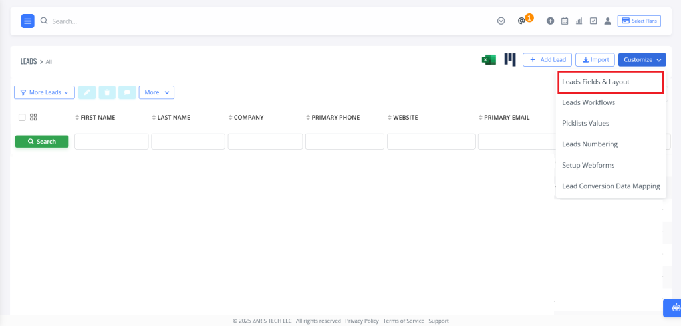Sort by Last Name column arrows
Image resolution: width=681 pixels, height=326 pixels.
154,118
